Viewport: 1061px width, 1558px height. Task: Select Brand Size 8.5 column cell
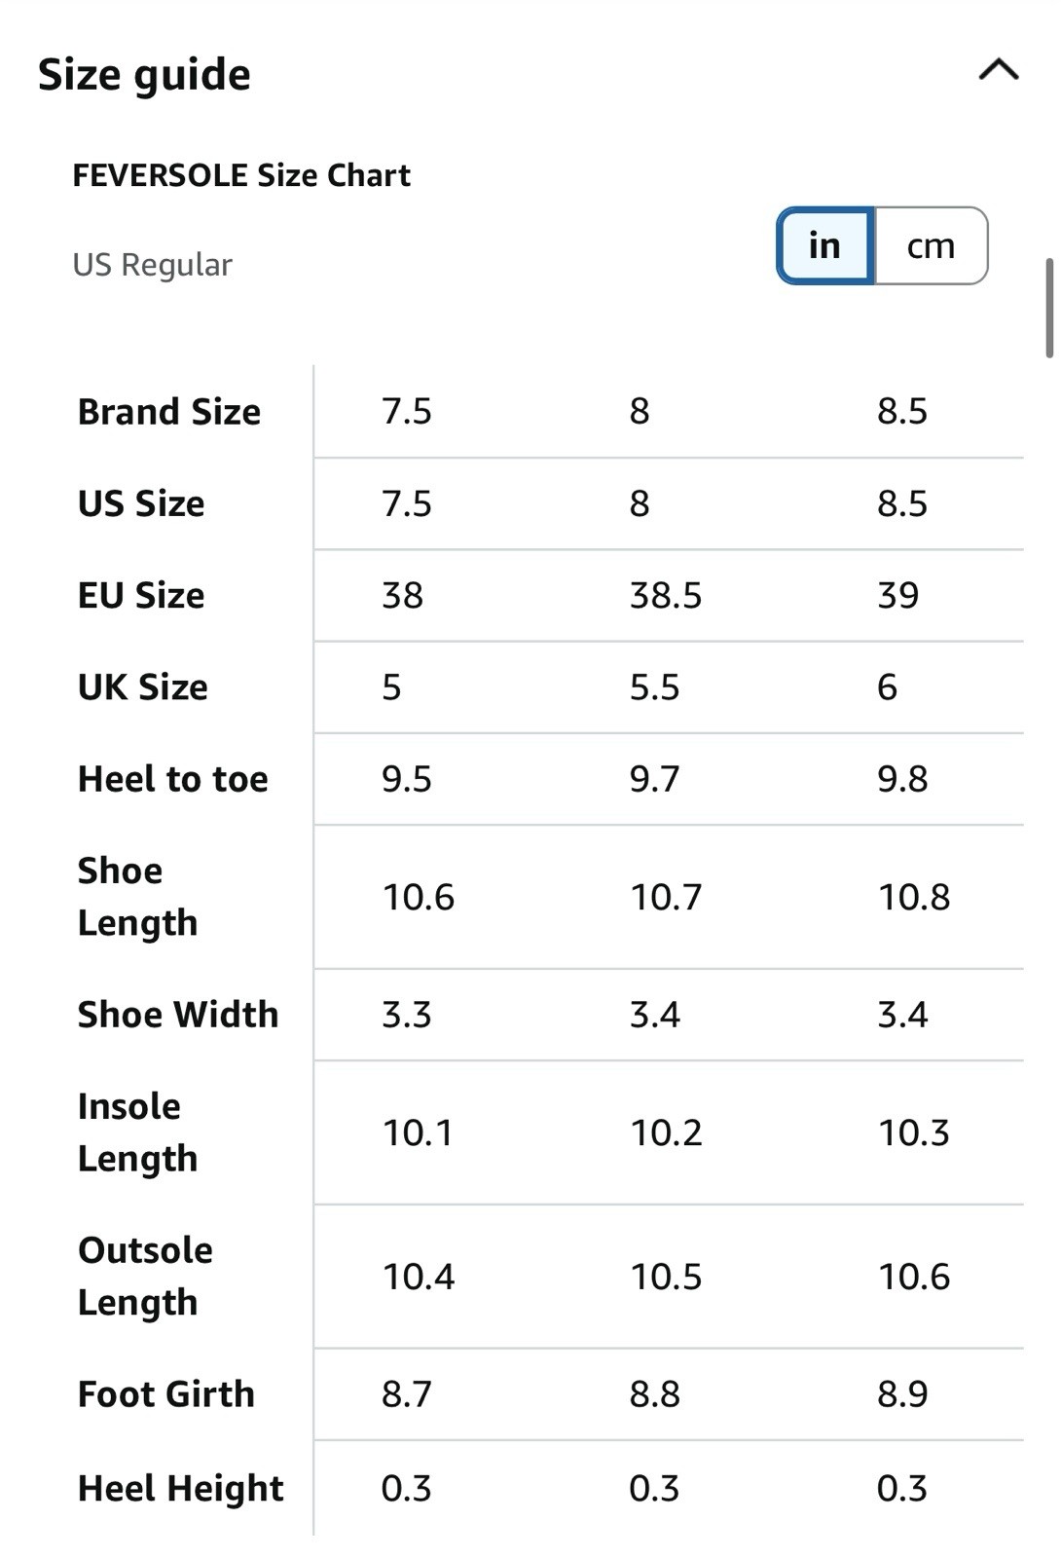coord(902,411)
